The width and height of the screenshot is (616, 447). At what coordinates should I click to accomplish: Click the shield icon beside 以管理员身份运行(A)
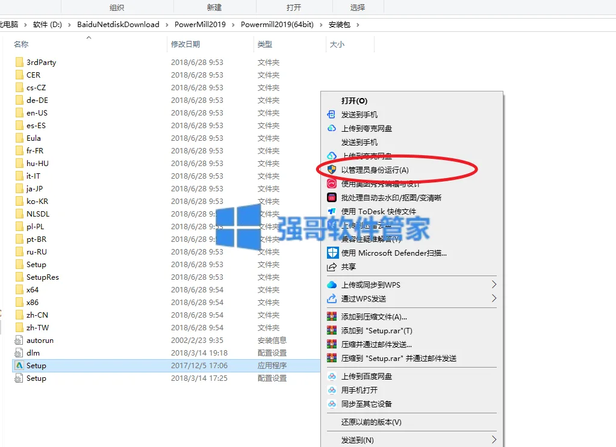[332, 170]
